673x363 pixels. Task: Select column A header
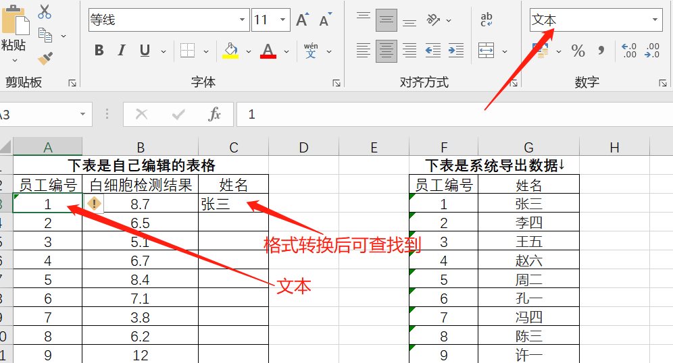click(48, 147)
